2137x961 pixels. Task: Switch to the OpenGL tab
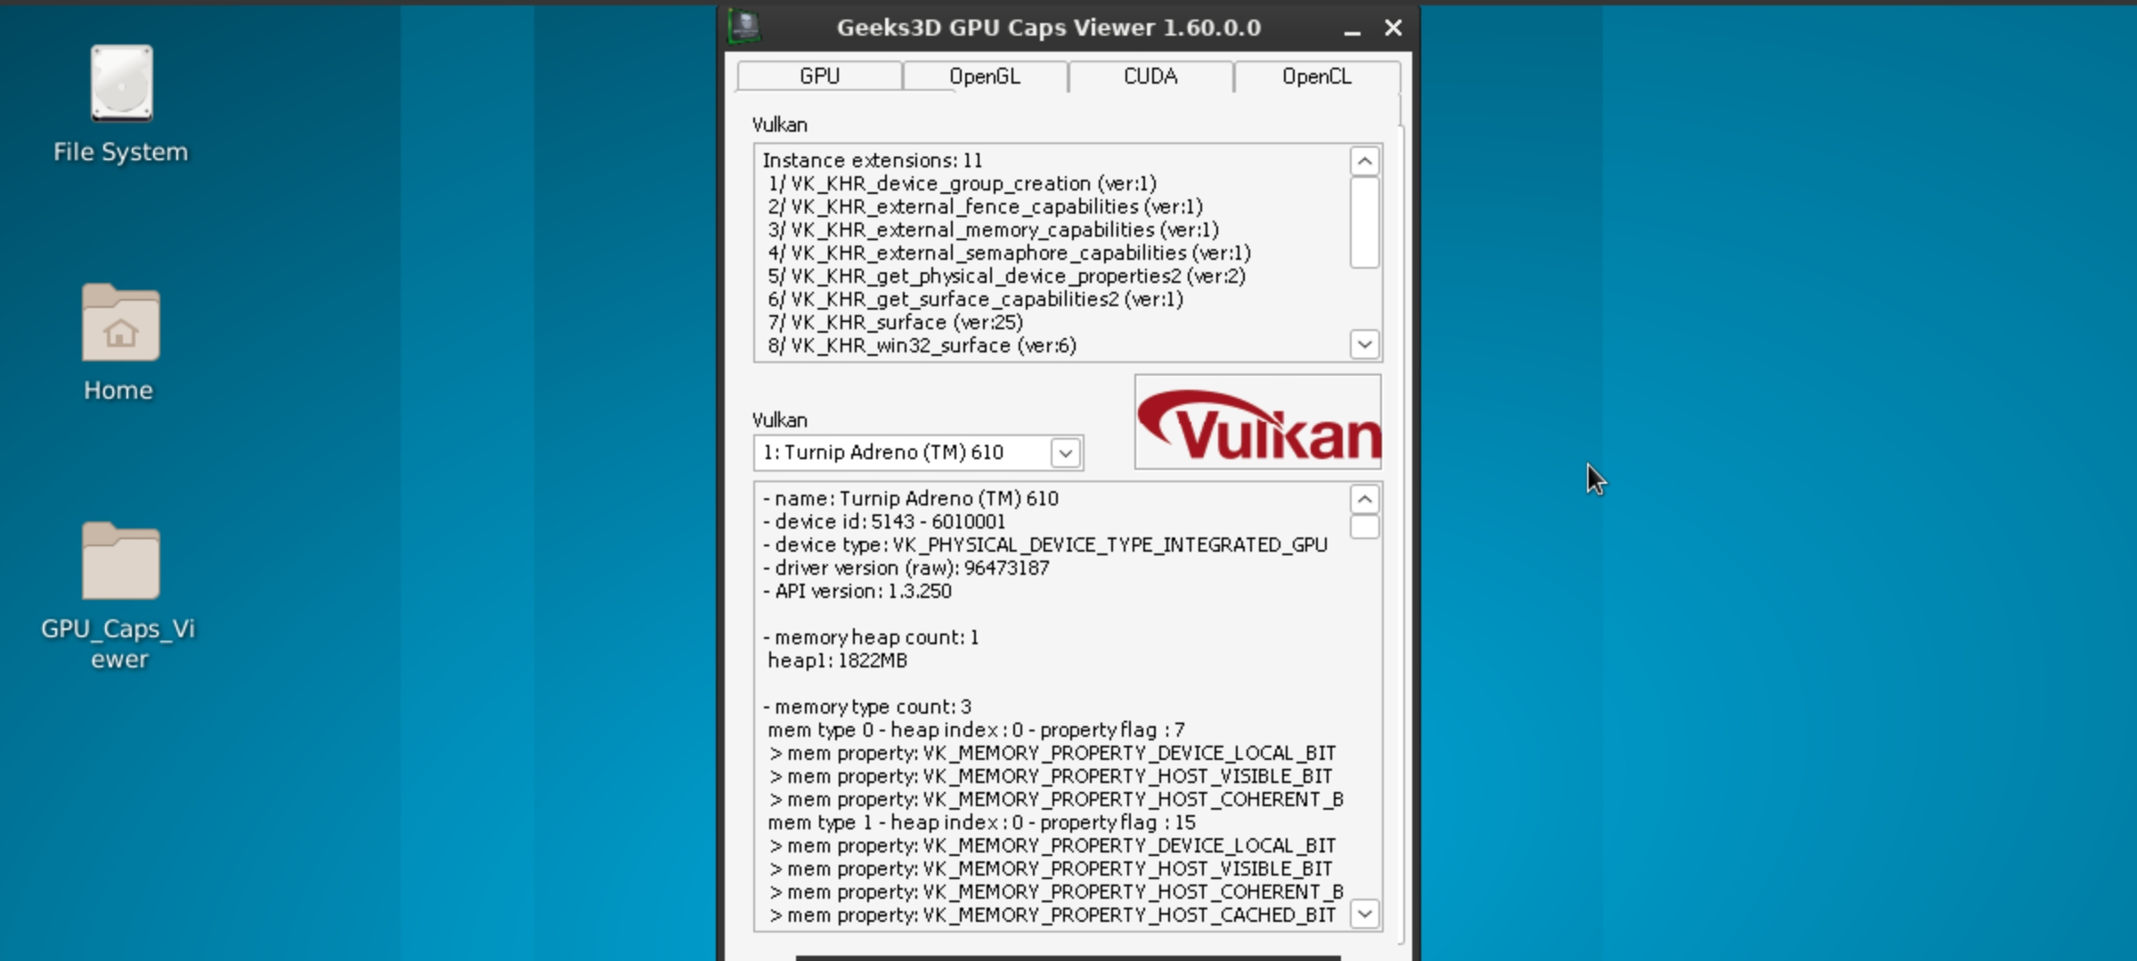click(984, 77)
